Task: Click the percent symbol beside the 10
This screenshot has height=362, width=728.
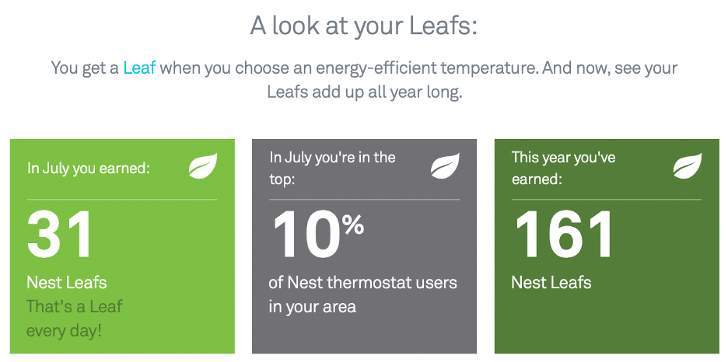Action: (x=353, y=225)
